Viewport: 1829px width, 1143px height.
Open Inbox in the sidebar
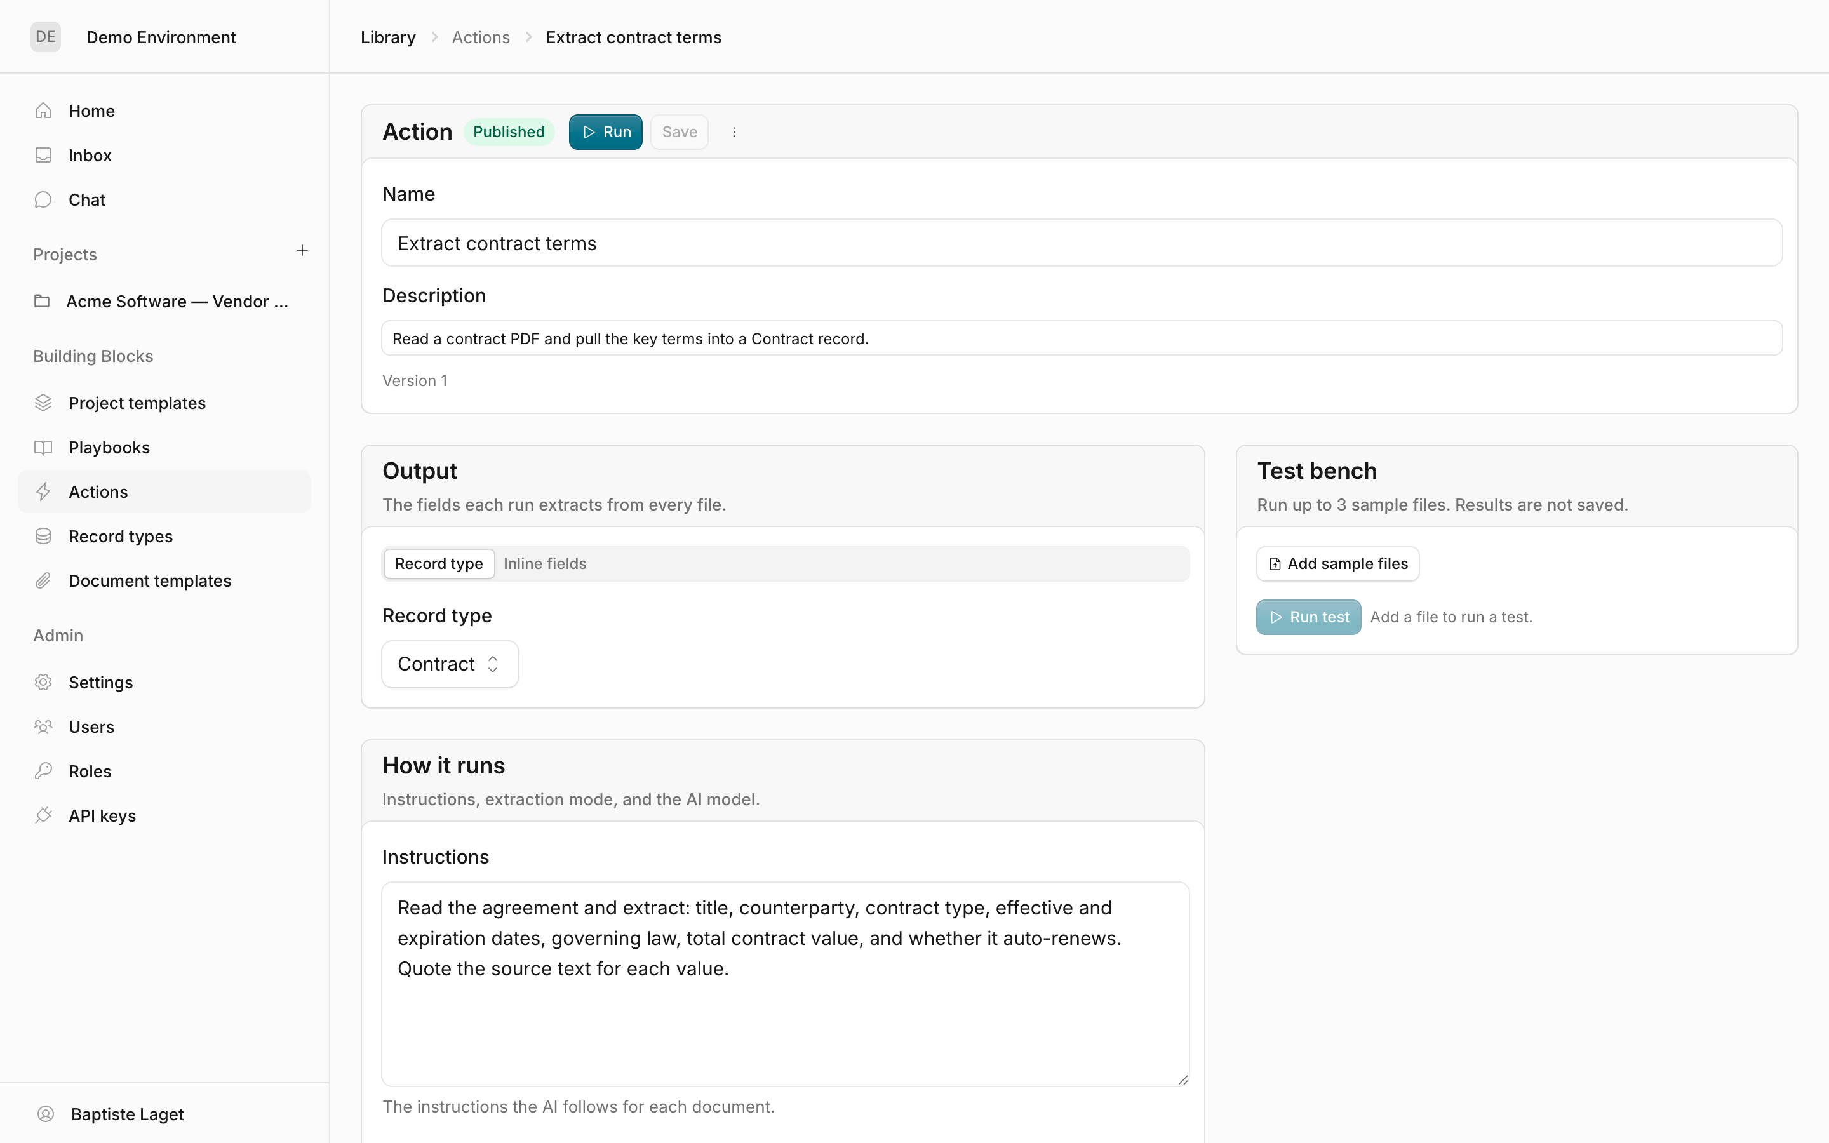tap(164, 155)
